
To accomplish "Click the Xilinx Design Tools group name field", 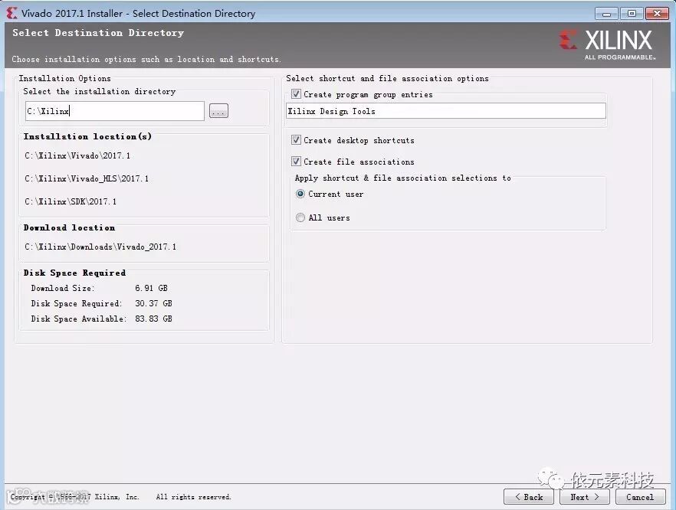I will [446, 111].
